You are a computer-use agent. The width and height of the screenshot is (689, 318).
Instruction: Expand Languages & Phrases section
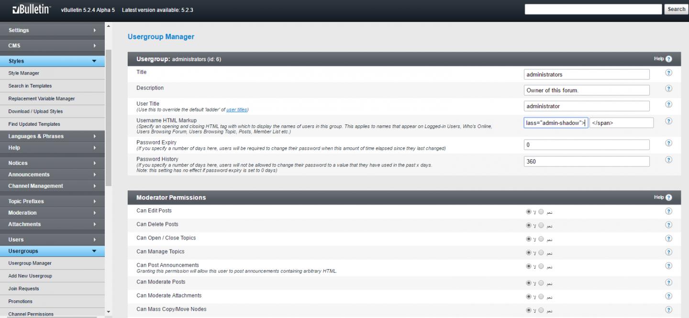coord(52,136)
